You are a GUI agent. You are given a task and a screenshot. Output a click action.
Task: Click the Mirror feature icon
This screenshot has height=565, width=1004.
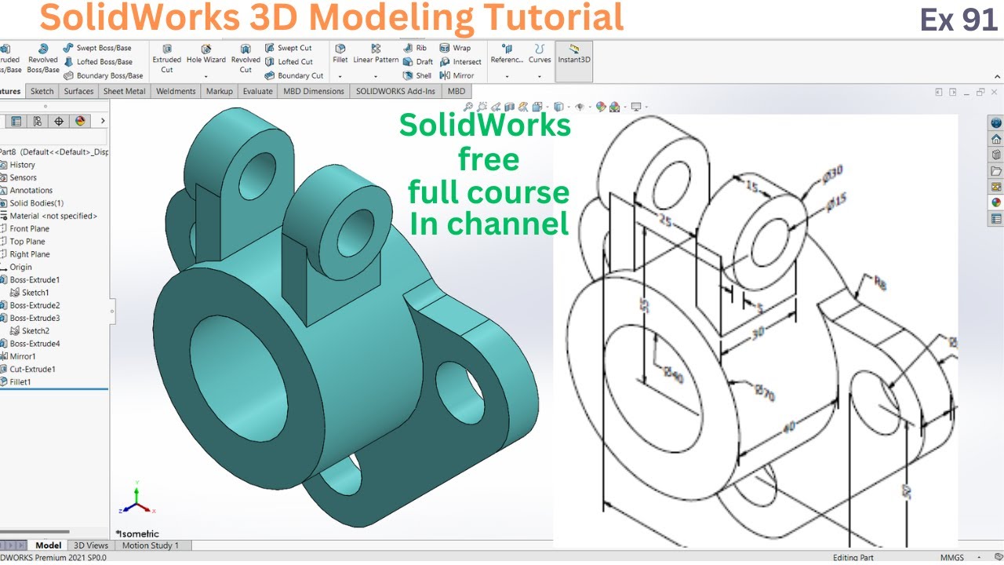[446, 75]
